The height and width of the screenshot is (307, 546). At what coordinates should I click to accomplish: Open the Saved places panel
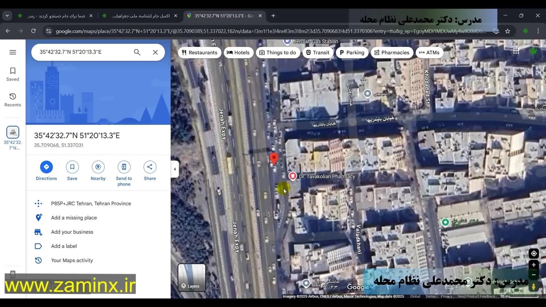(13, 74)
